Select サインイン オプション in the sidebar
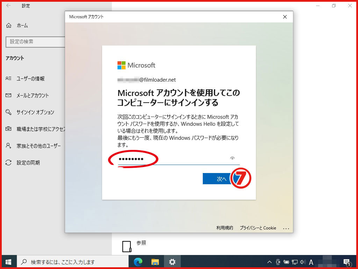 point(35,112)
